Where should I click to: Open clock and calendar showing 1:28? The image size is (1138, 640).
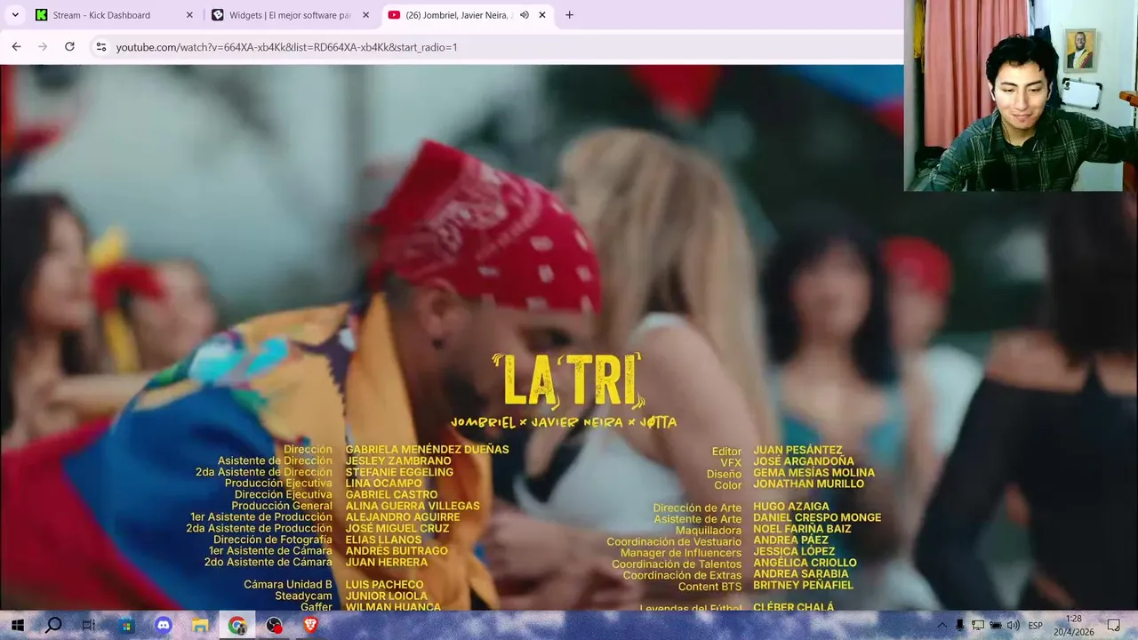1074,626
